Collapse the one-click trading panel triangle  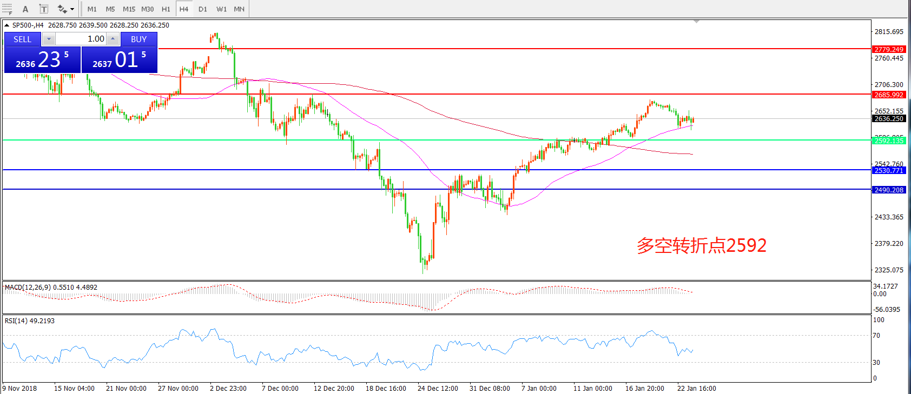click(x=6, y=25)
